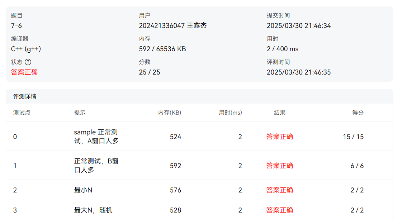Select the test row labeled 最小N

point(83,190)
